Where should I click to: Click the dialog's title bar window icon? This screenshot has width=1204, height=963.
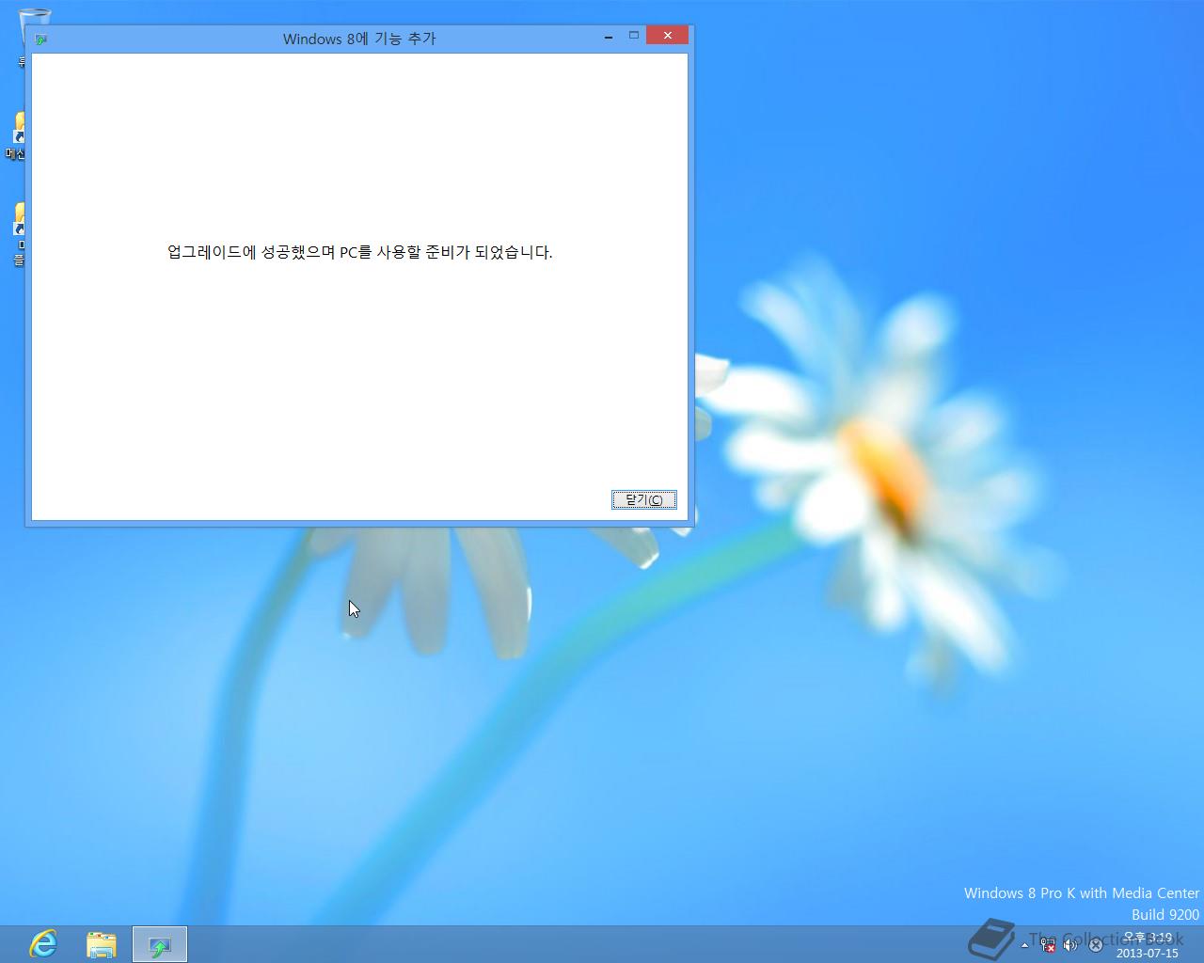tap(40, 39)
